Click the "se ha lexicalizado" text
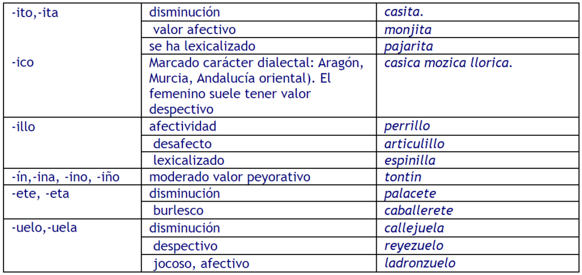582x275 pixels. pos(202,46)
